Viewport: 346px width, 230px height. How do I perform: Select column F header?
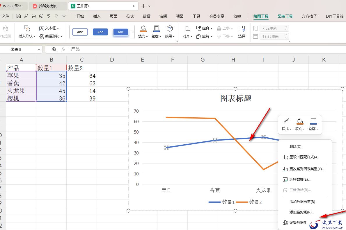pos(172,60)
